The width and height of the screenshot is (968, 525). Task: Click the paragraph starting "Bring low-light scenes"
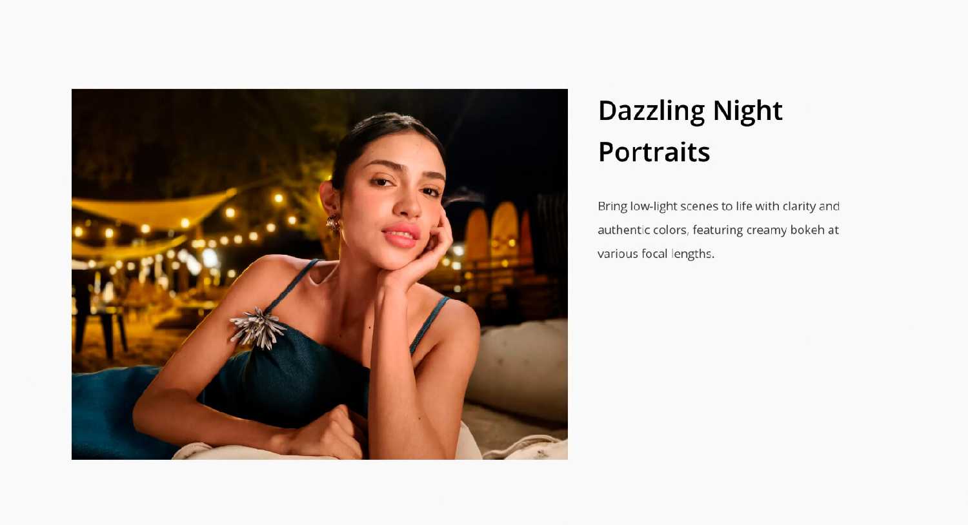point(718,230)
